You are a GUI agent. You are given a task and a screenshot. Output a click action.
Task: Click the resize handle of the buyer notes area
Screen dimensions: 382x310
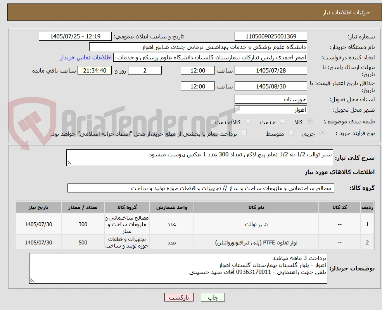[32, 280]
